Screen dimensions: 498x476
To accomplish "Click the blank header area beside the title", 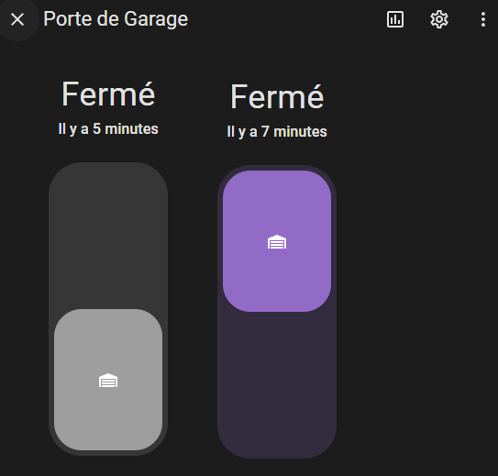I will coord(286,19).
